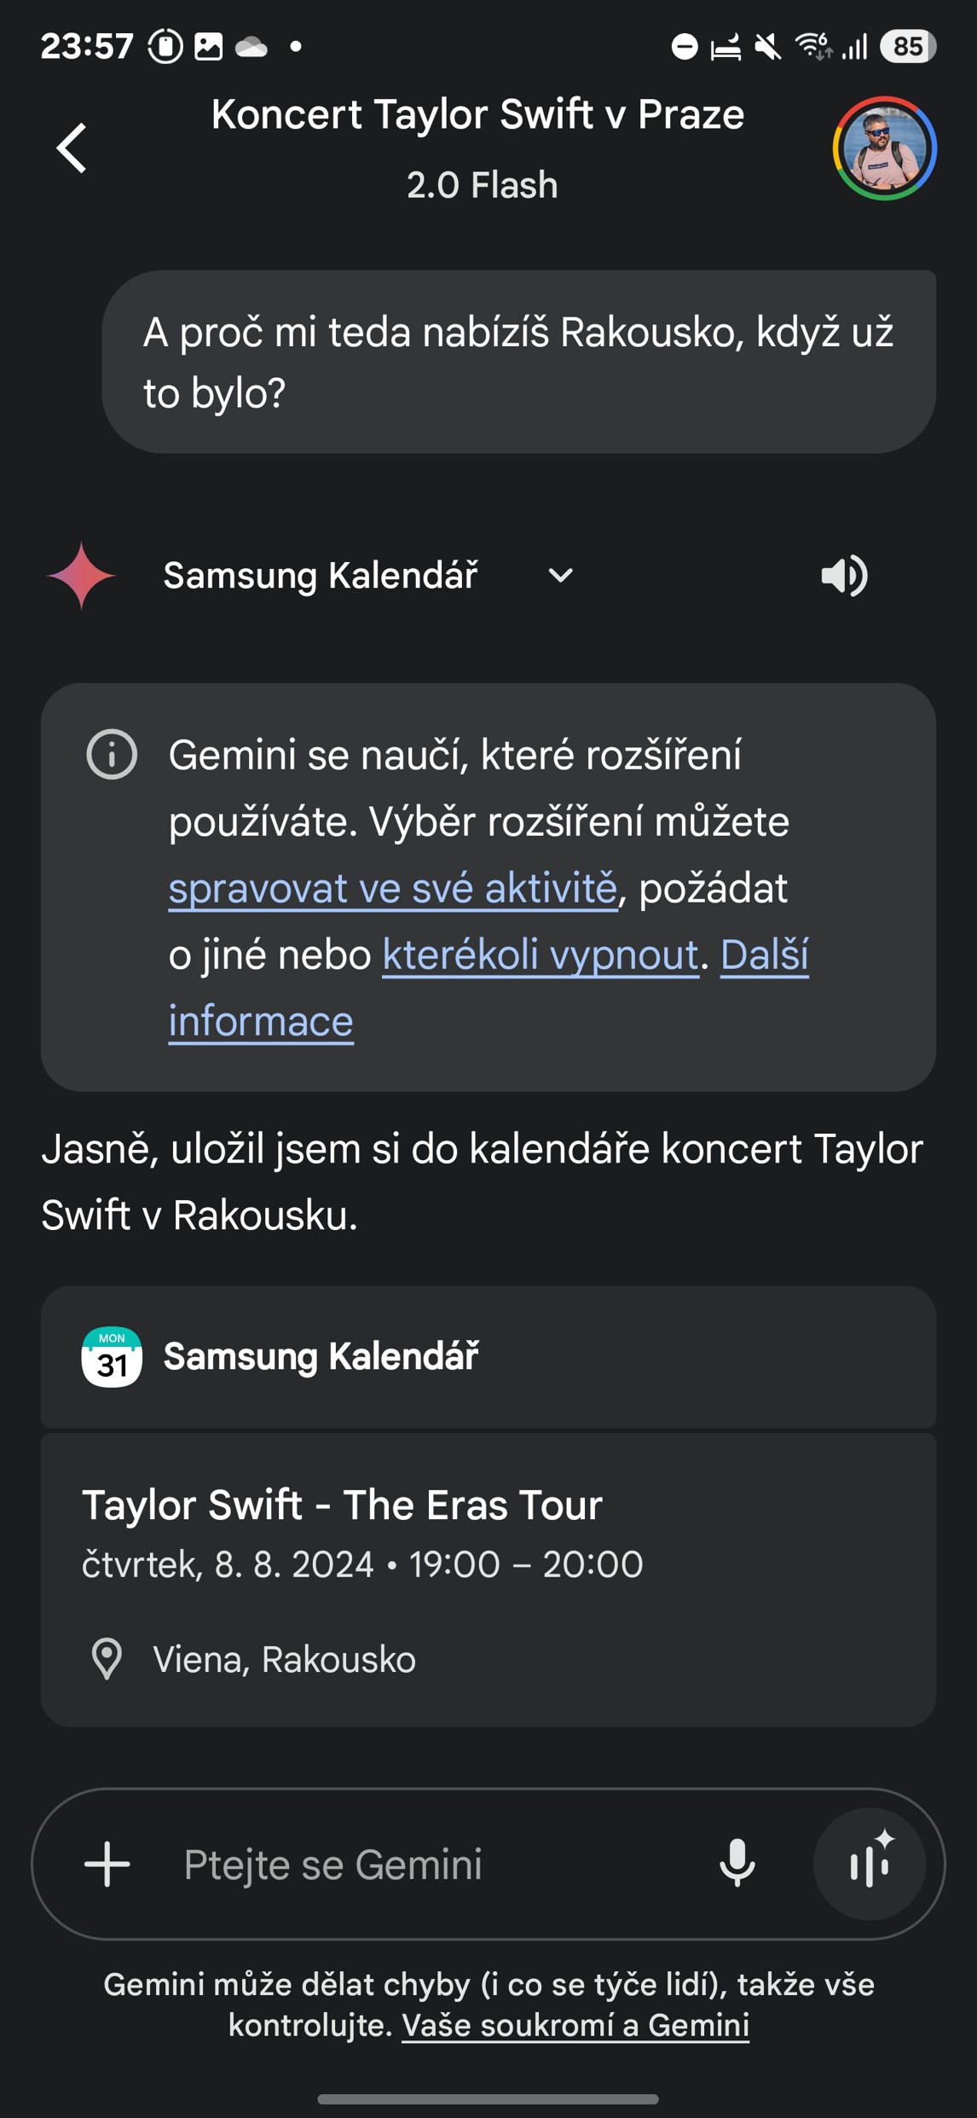This screenshot has height=2118, width=977.
Task: Tap the Samsung Kalendář app icon
Action: coord(112,1357)
